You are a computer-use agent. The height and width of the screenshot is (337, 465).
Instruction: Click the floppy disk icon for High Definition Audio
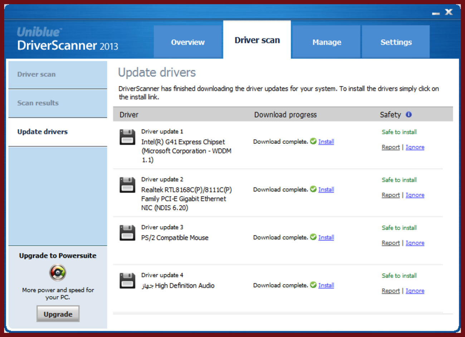127,280
